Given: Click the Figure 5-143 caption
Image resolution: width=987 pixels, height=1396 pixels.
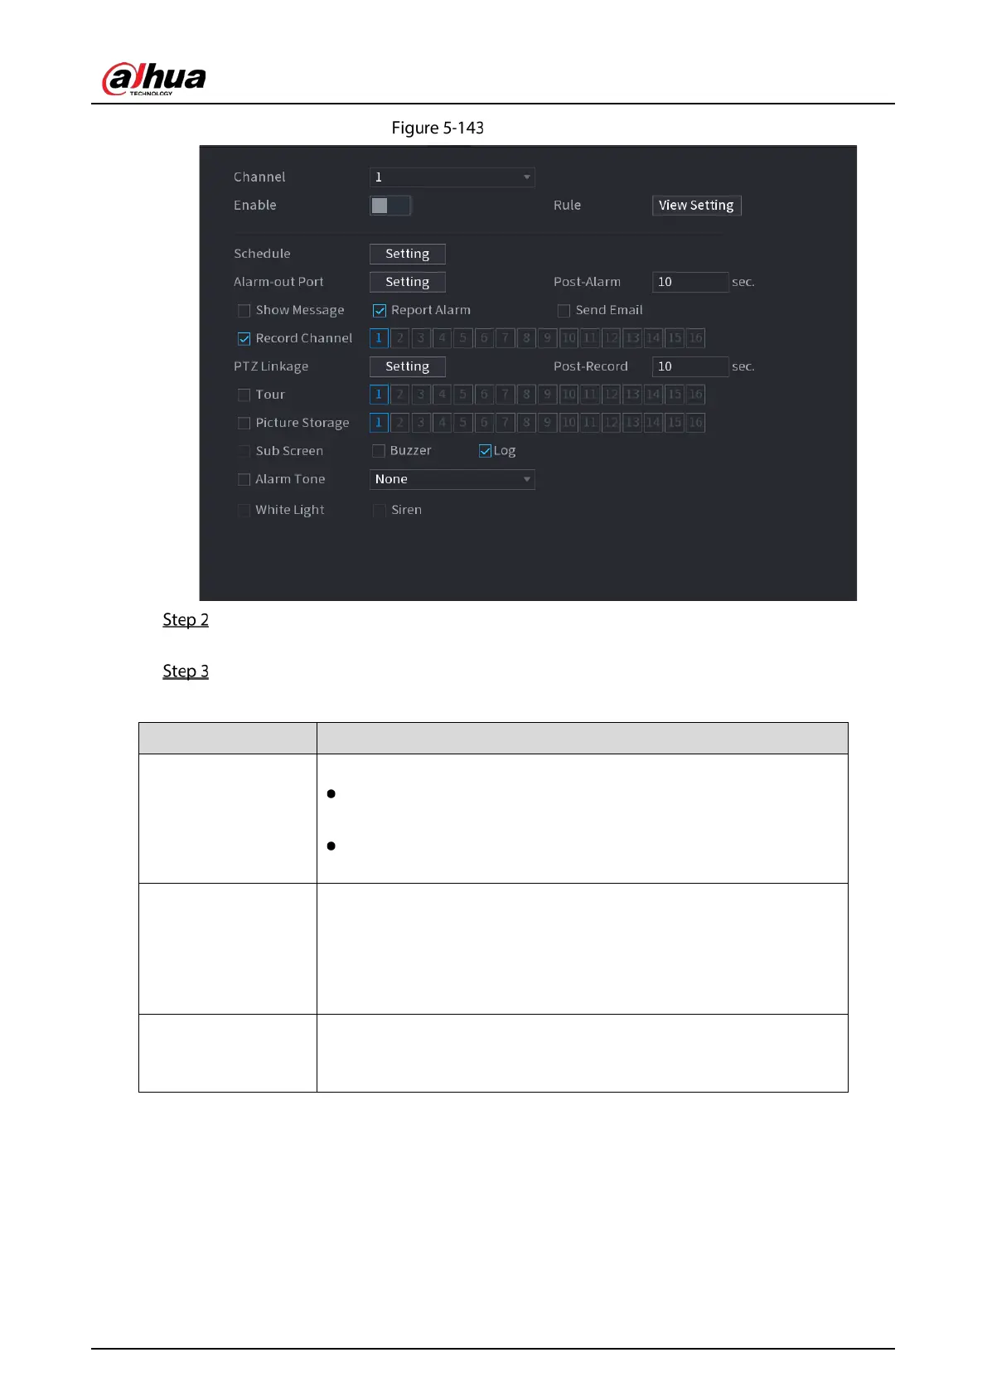Looking at the screenshot, I should click(438, 128).
